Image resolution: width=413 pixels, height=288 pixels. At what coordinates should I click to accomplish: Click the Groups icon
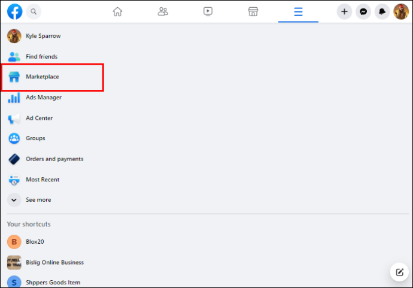pyautogui.click(x=14, y=138)
